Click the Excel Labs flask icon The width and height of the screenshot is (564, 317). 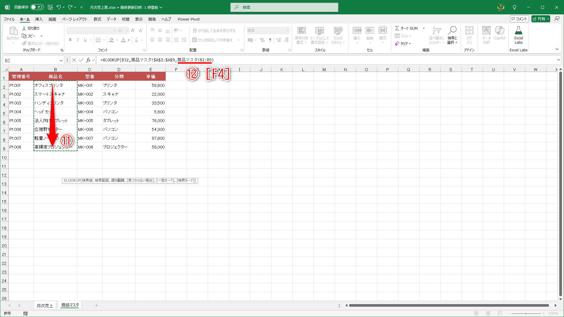518,31
